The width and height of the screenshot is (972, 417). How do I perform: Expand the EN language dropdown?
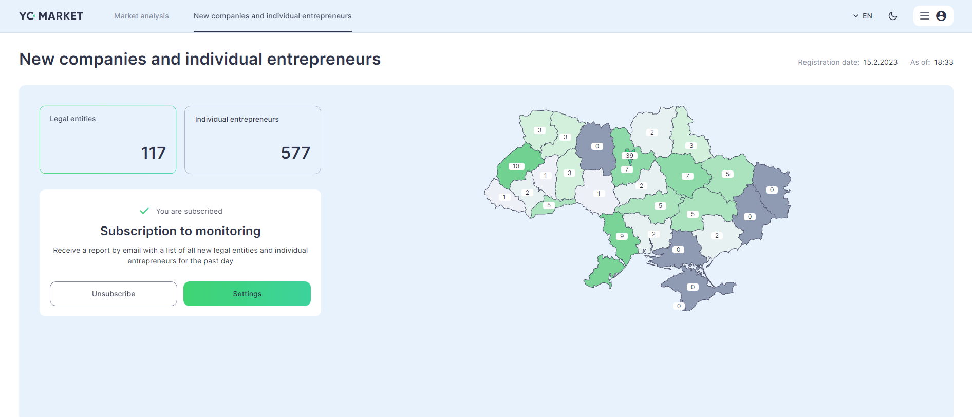click(863, 16)
